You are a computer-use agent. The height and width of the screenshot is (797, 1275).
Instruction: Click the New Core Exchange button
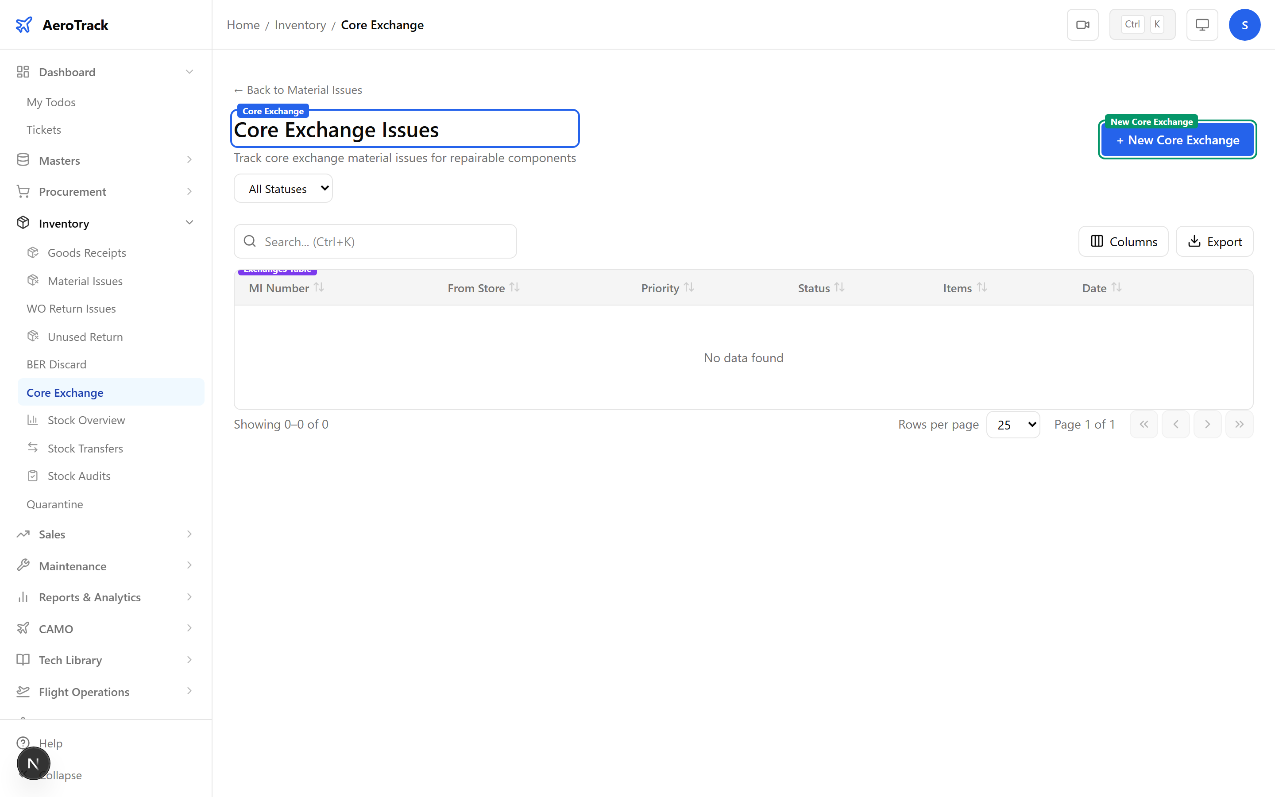(1177, 139)
